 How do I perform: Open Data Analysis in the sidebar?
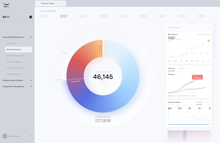click(x=12, y=43)
